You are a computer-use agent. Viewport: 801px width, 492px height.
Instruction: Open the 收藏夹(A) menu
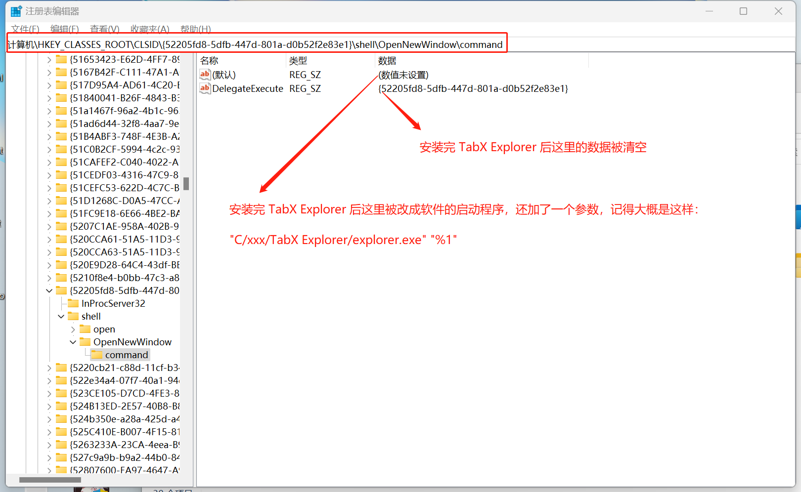(x=150, y=29)
